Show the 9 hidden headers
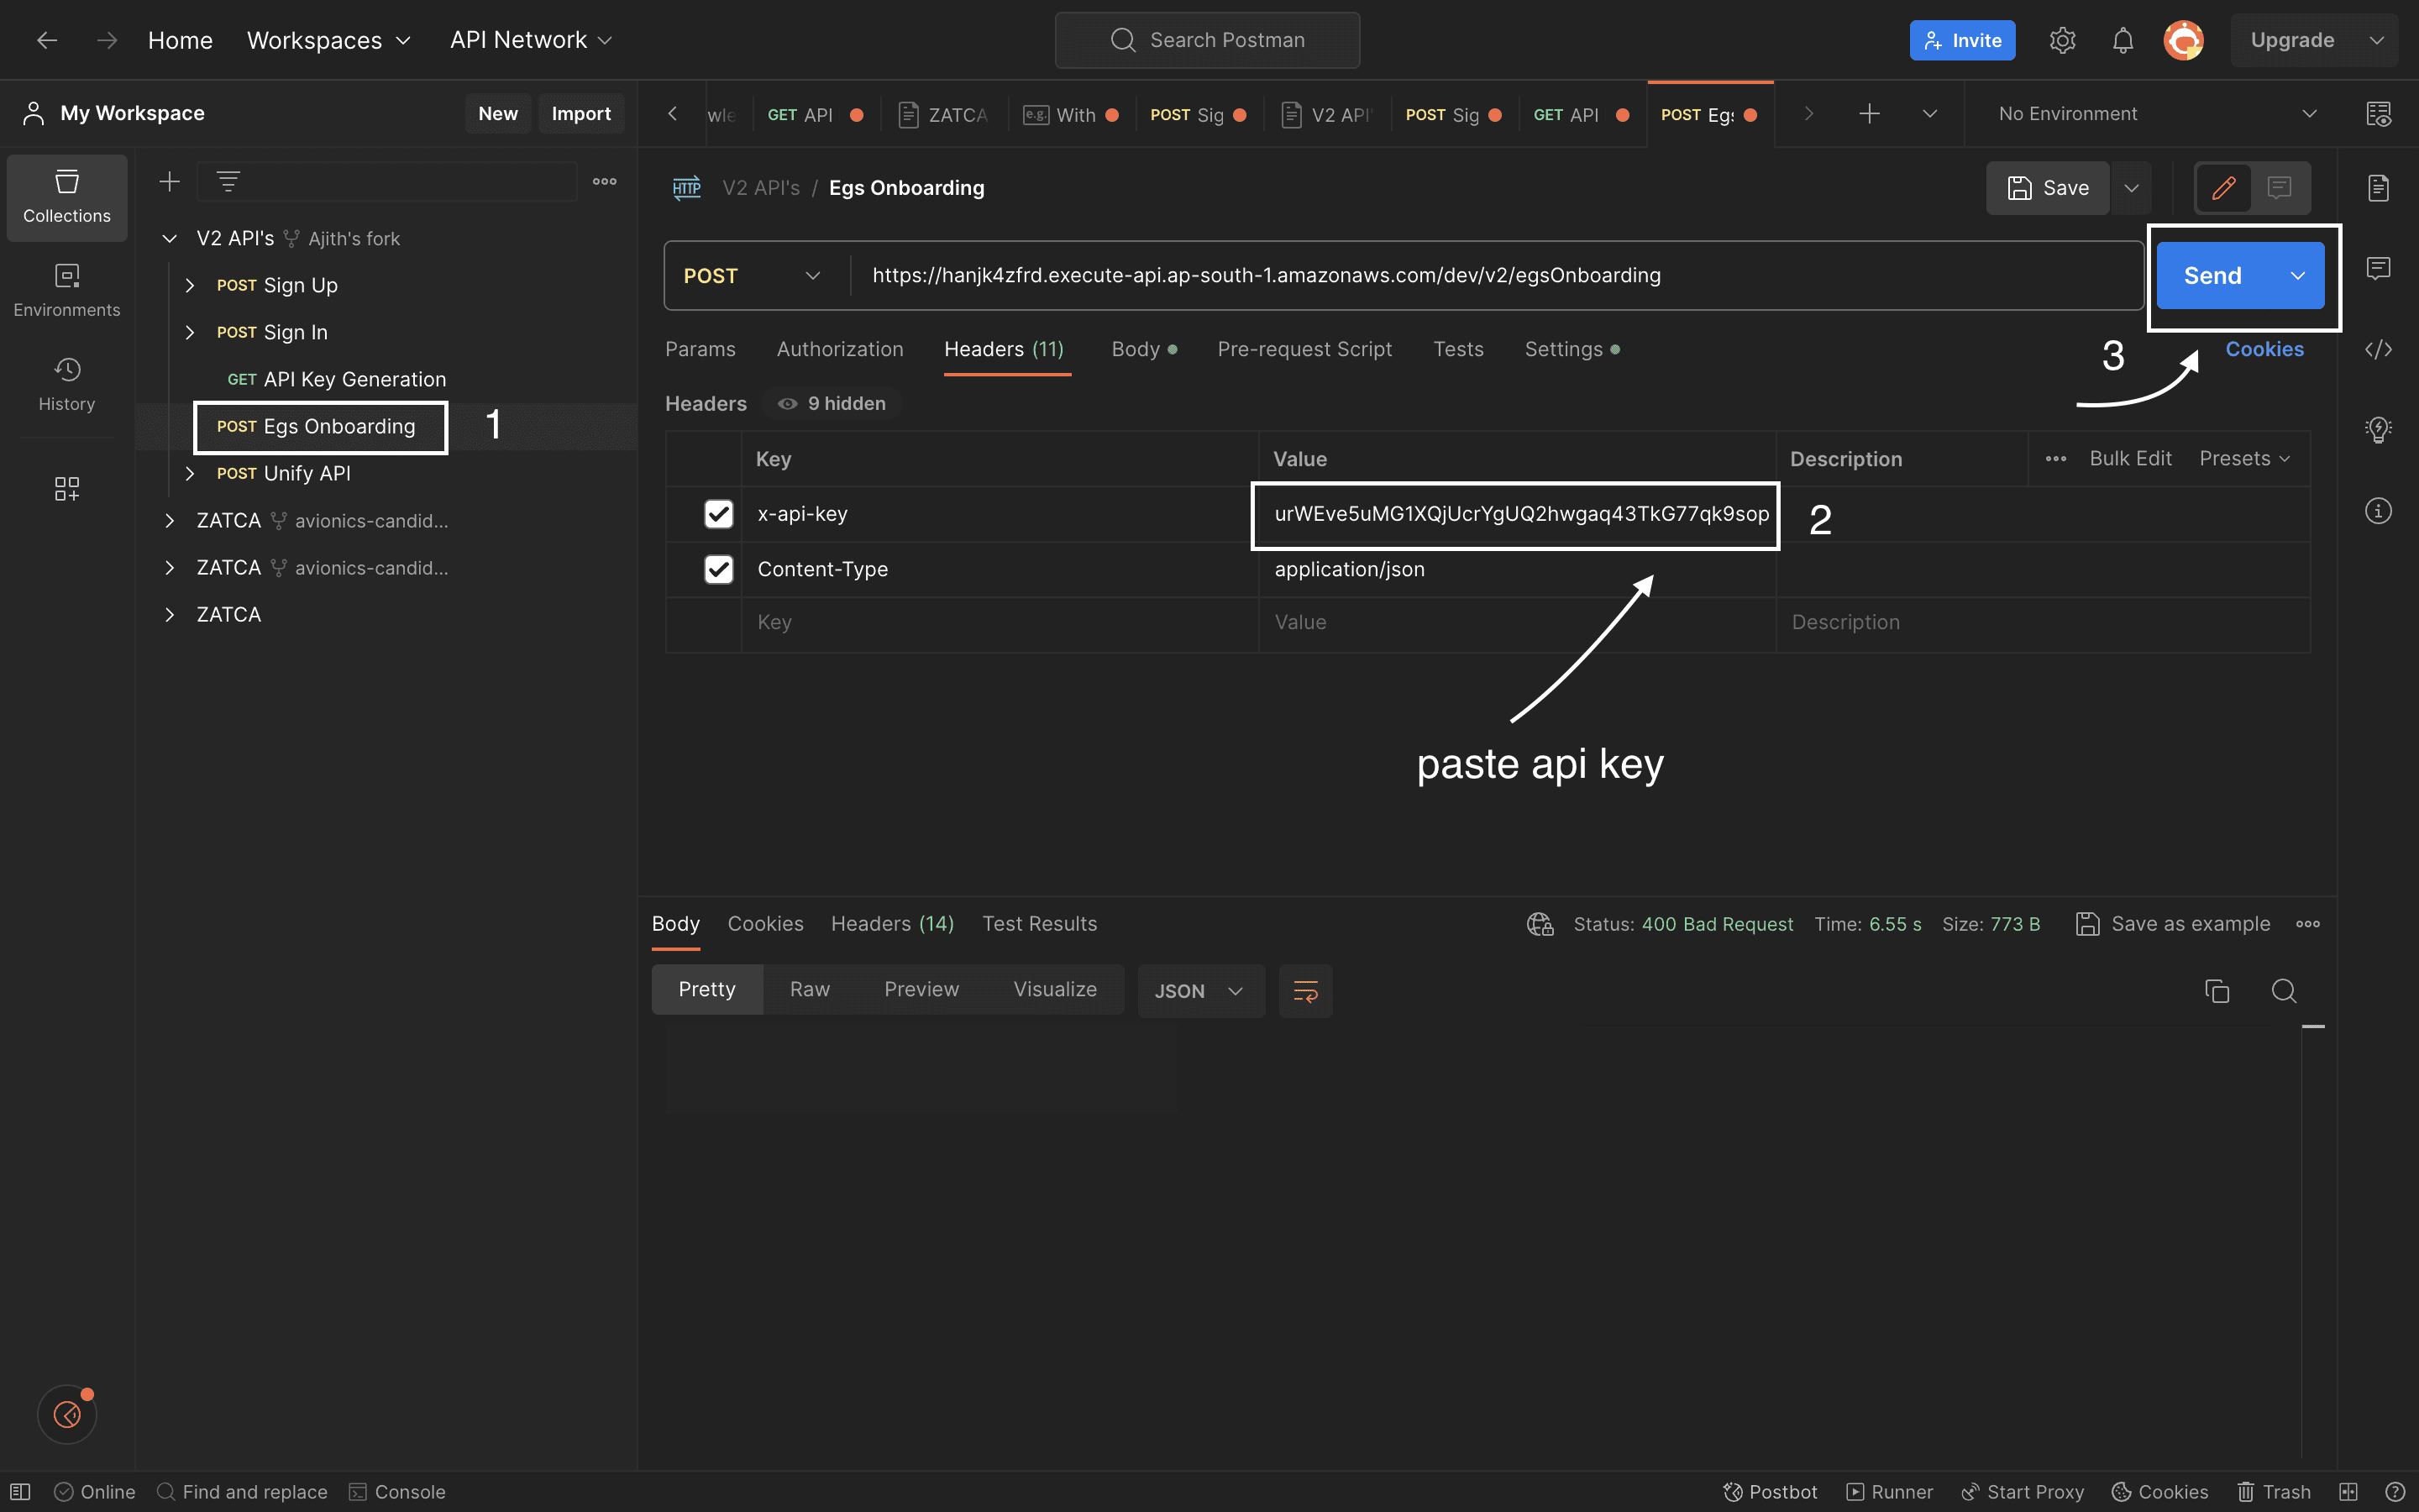The image size is (2419, 1512). [831, 403]
